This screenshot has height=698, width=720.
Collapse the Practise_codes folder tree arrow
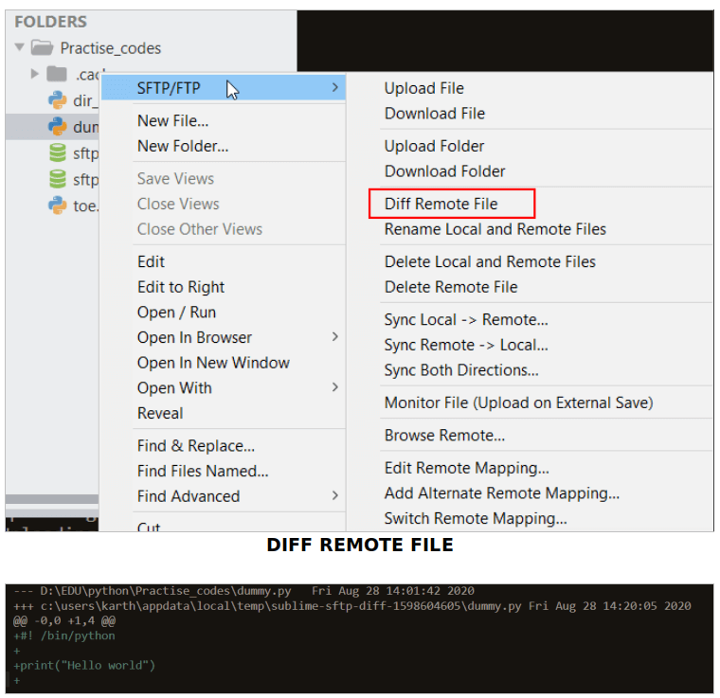[20, 47]
